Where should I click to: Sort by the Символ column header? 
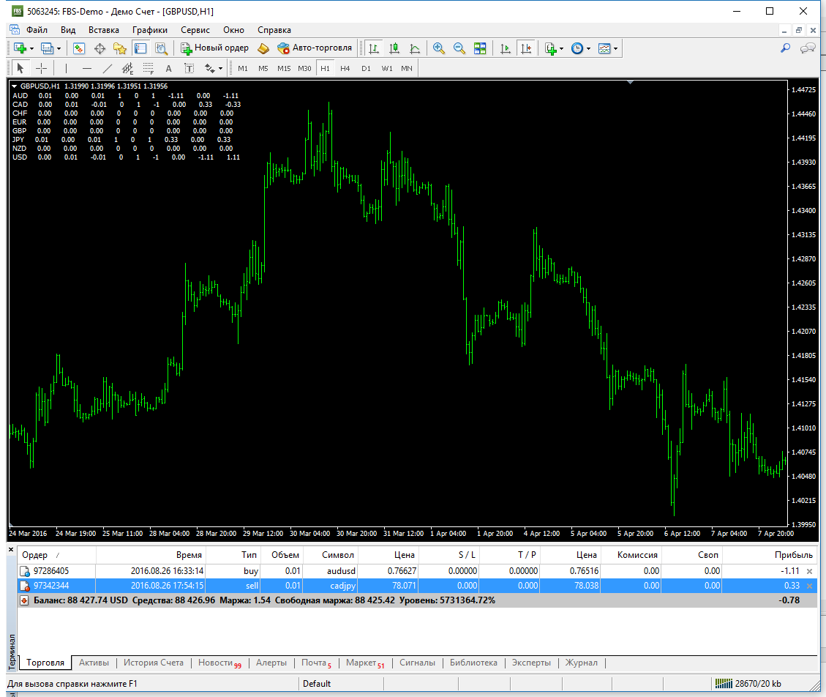(331, 555)
